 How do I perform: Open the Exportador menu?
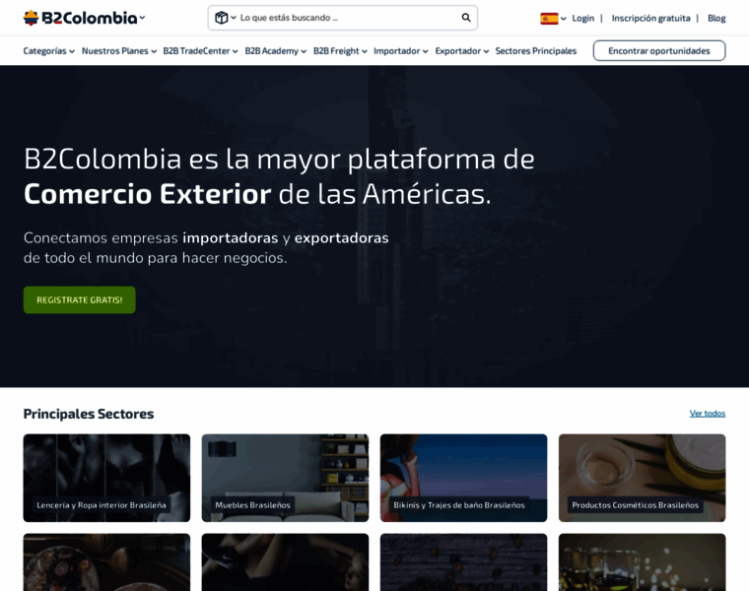tap(461, 50)
